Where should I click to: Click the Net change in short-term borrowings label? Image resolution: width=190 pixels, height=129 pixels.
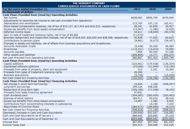click(26, 84)
